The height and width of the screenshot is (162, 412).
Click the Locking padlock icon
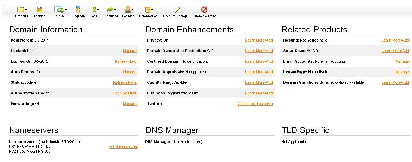[39, 10]
